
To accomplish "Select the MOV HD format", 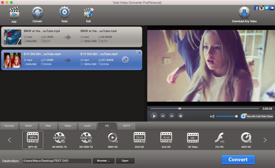I will click(x=246, y=140).
